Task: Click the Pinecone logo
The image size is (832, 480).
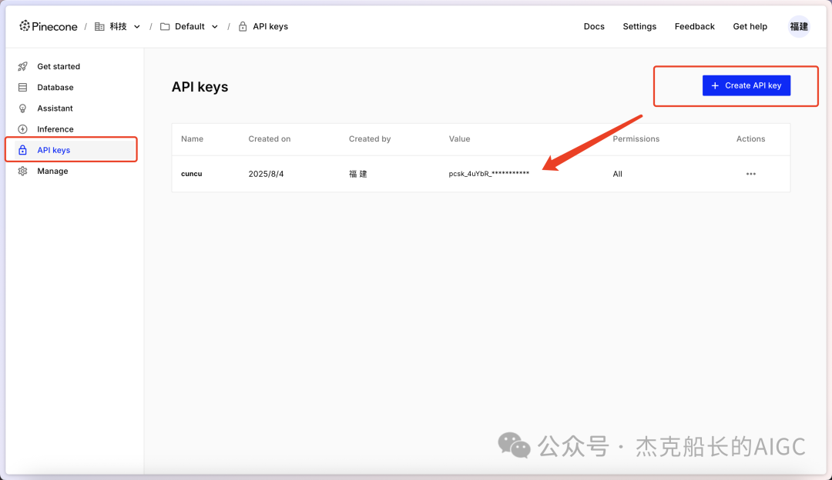Action: [x=49, y=26]
